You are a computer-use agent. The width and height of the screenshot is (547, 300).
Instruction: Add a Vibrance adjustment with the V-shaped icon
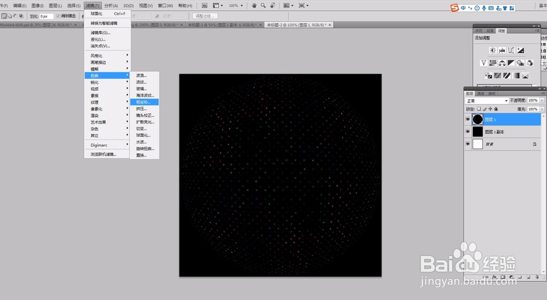pos(484,63)
